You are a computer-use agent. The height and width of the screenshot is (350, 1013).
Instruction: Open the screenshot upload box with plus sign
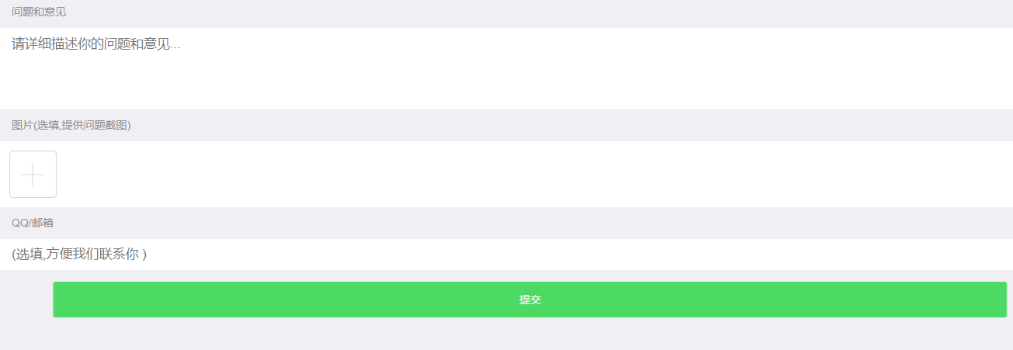tap(33, 175)
